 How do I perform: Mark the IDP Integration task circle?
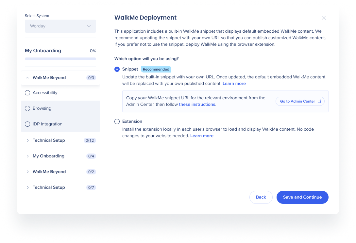(x=27, y=124)
